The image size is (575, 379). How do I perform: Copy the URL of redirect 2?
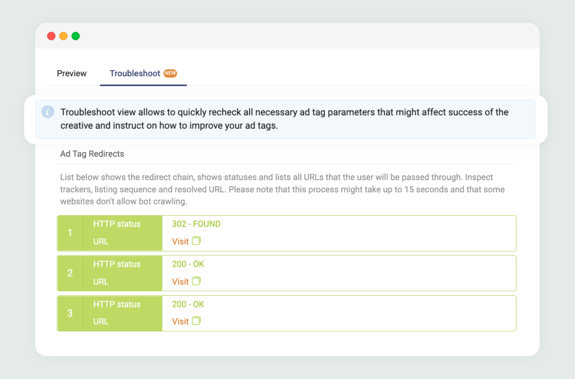coord(196,281)
